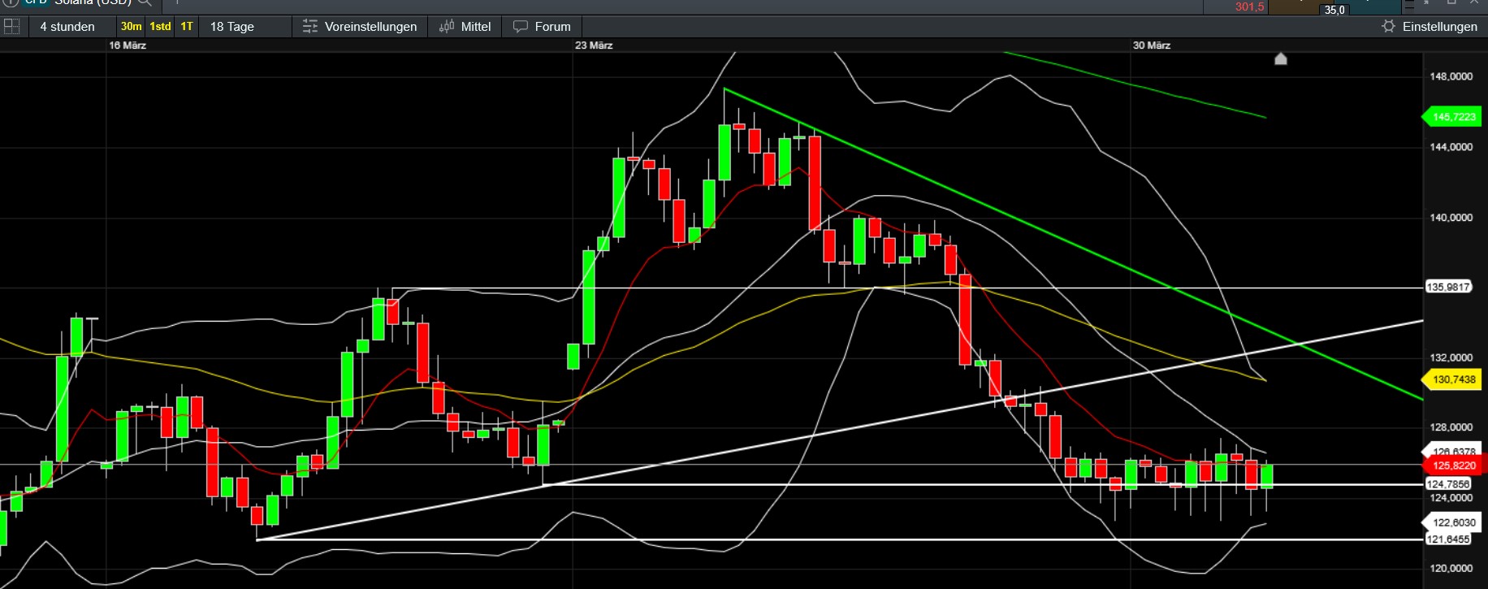
Task: Open the Forum menu item
Action: click(542, 27)
